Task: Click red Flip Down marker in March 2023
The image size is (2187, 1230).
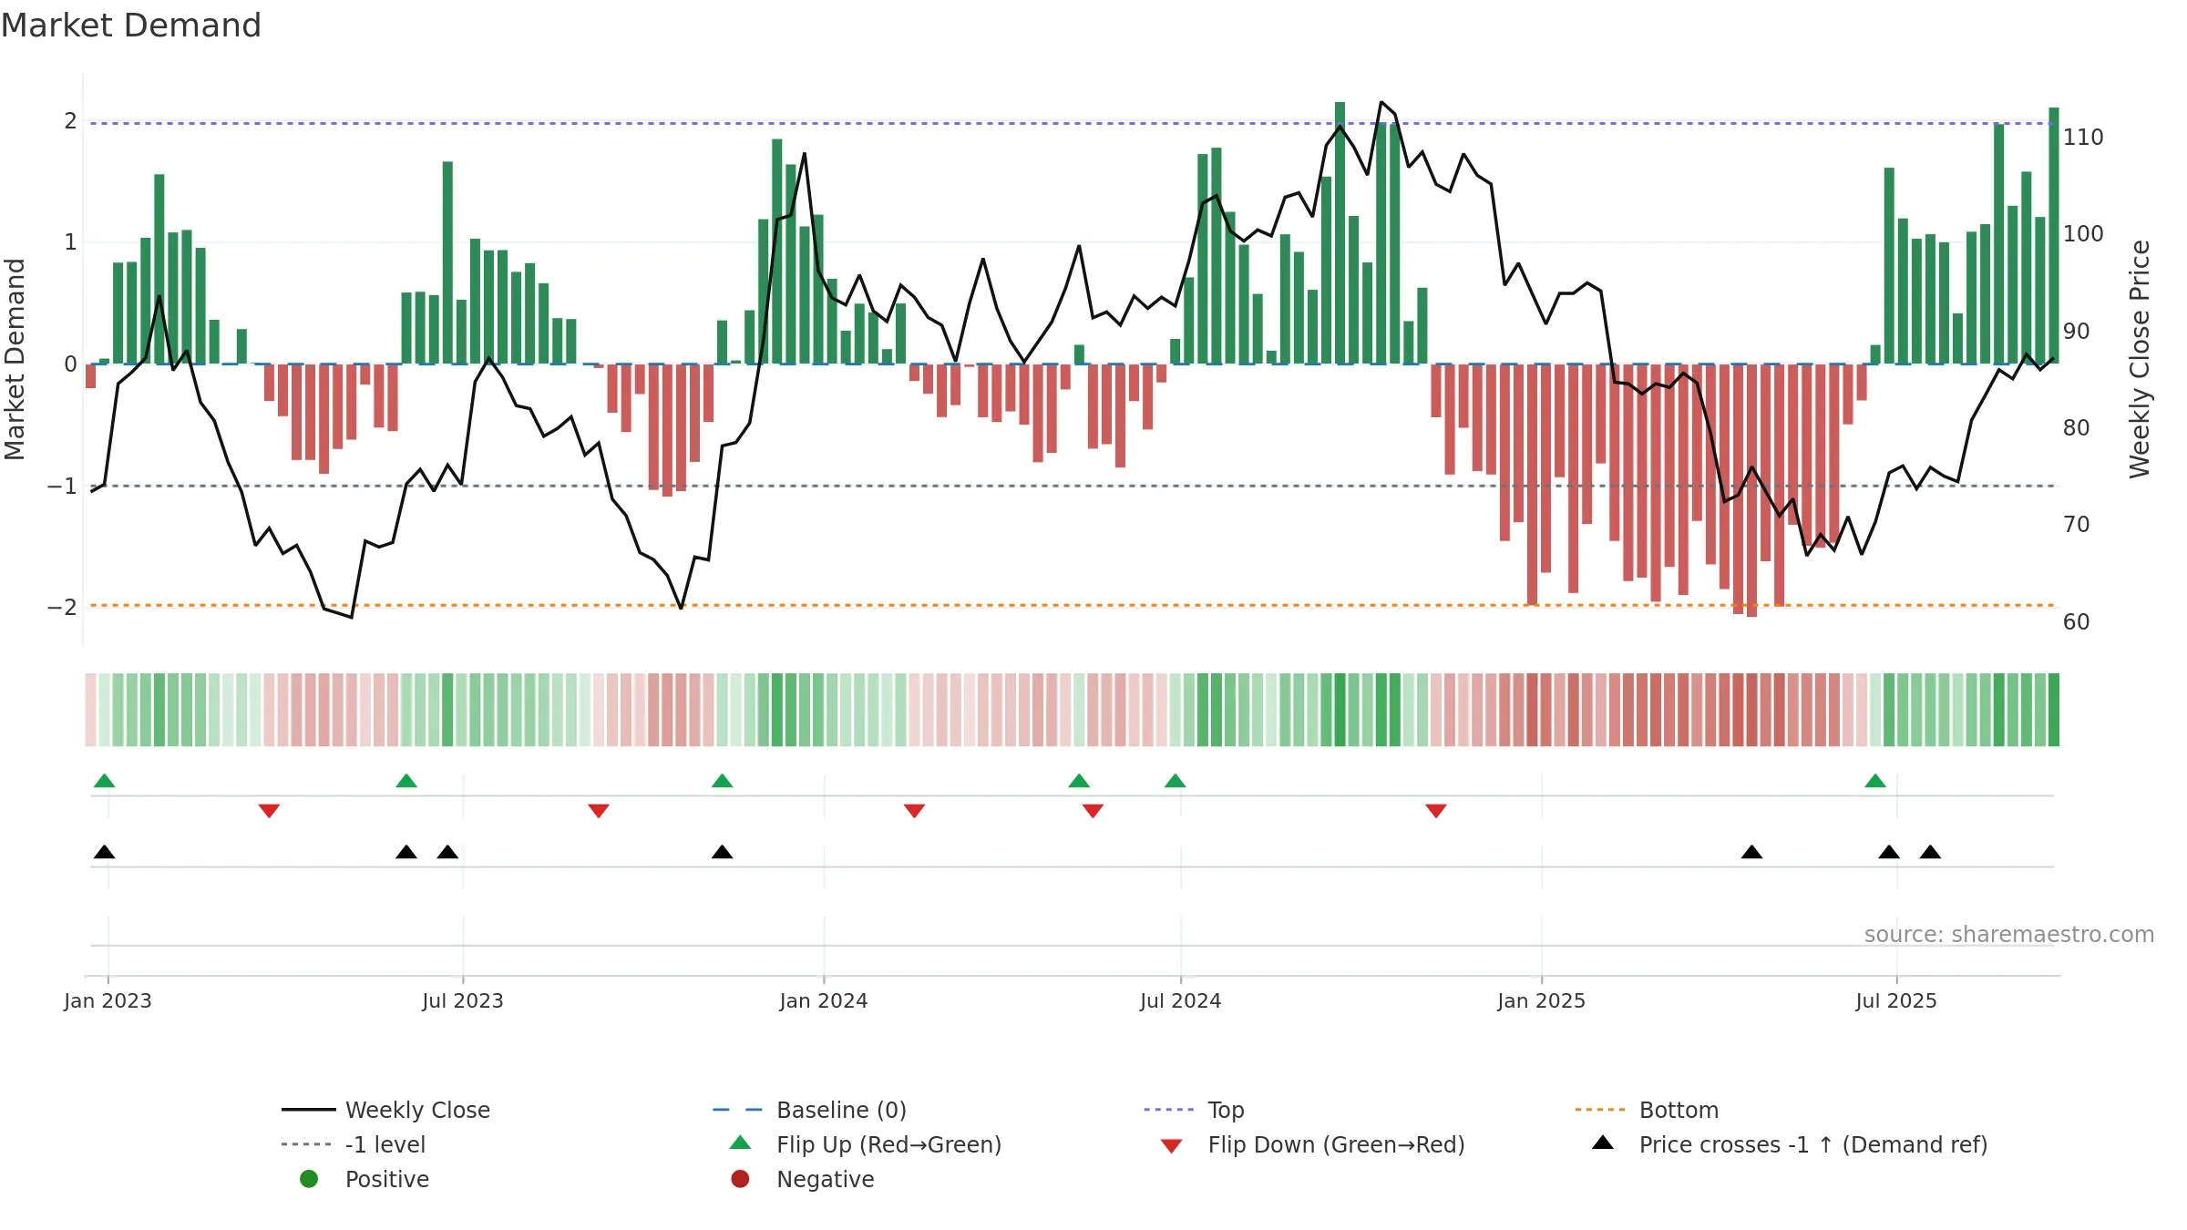Action: 269,811
